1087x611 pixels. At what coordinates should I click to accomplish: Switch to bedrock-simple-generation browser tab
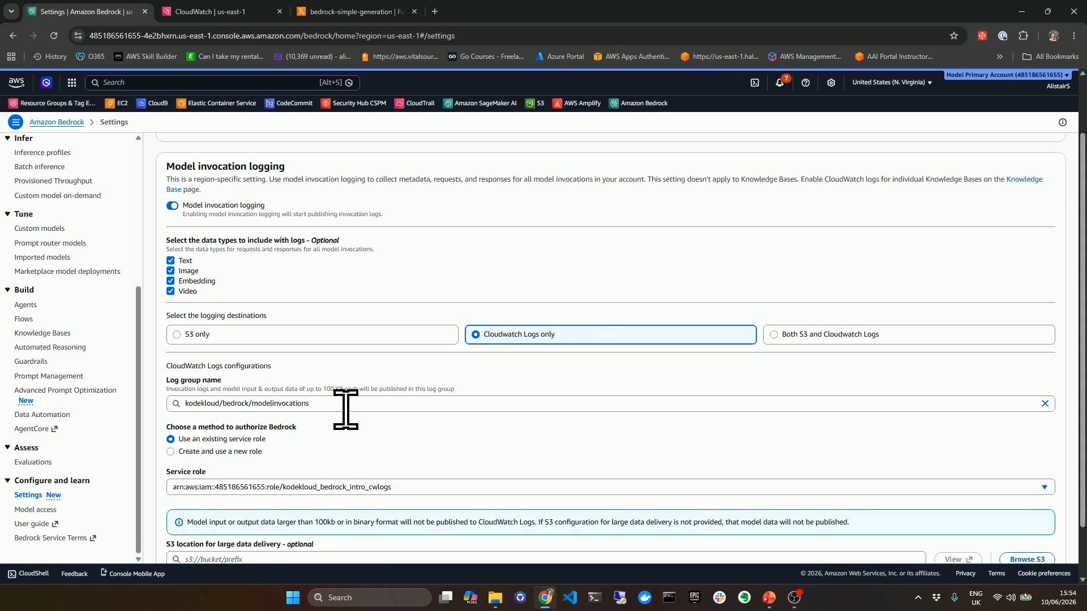click(357, 11)
